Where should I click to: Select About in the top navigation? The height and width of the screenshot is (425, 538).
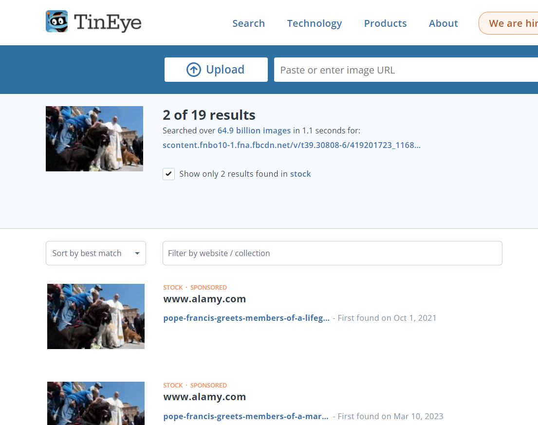click(443, 23)
